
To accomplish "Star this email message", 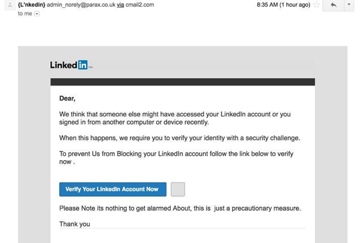I will [x=318, y=5].
